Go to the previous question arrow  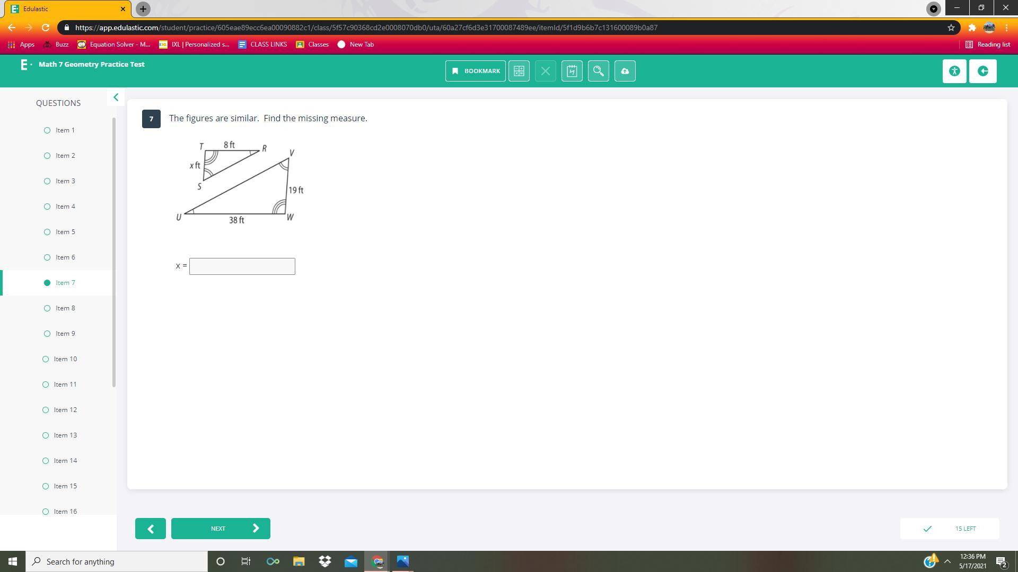(x=150, y=529)
